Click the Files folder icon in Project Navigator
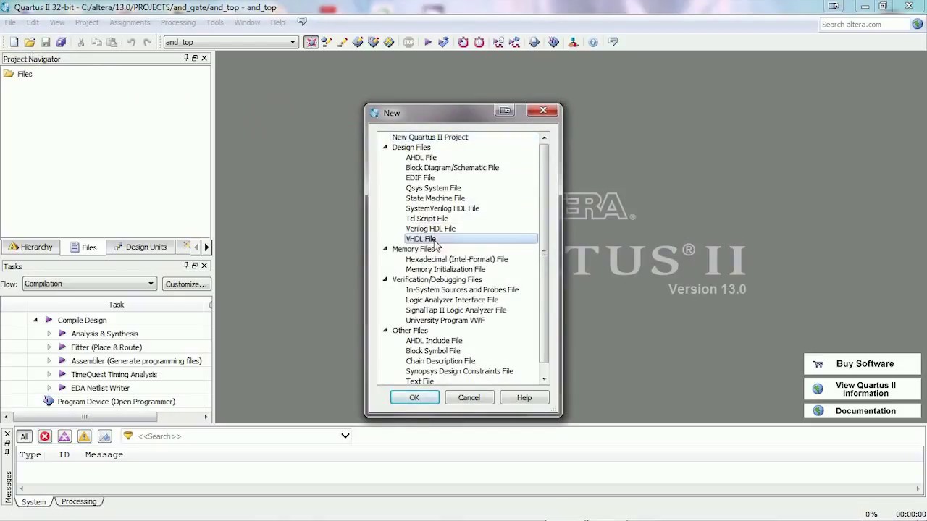This screenshot has height=521, width=927. [9, 74]
